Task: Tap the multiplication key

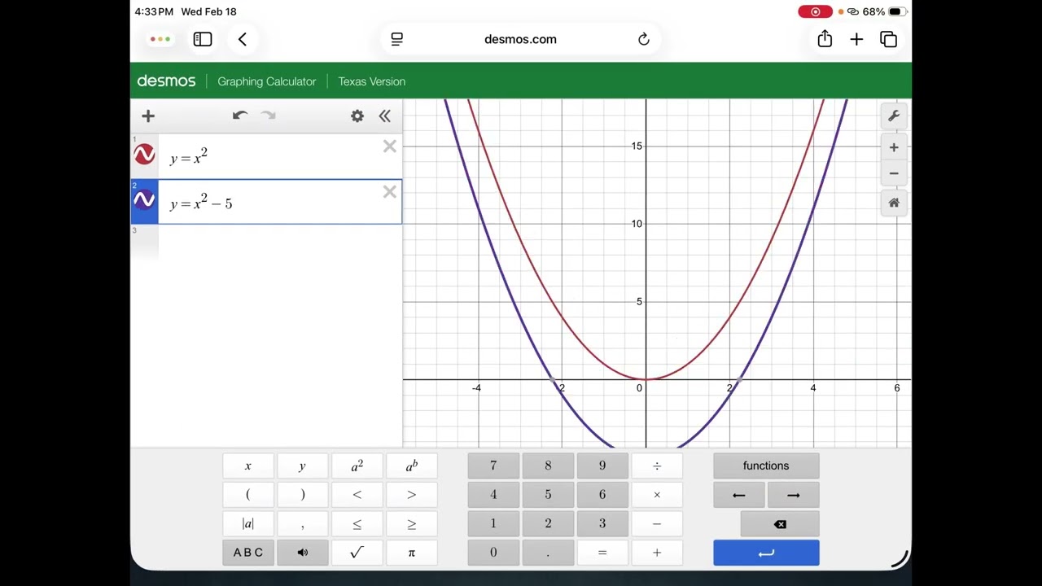Action: pyautogui.click(x=657, y=495)
